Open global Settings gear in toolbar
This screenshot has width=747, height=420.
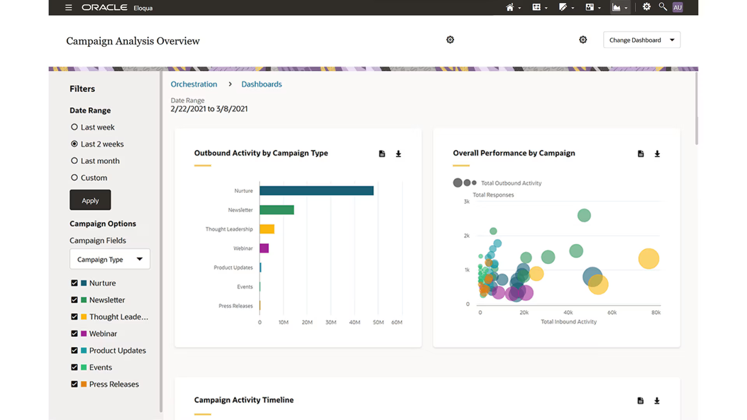tap(647, 7)
